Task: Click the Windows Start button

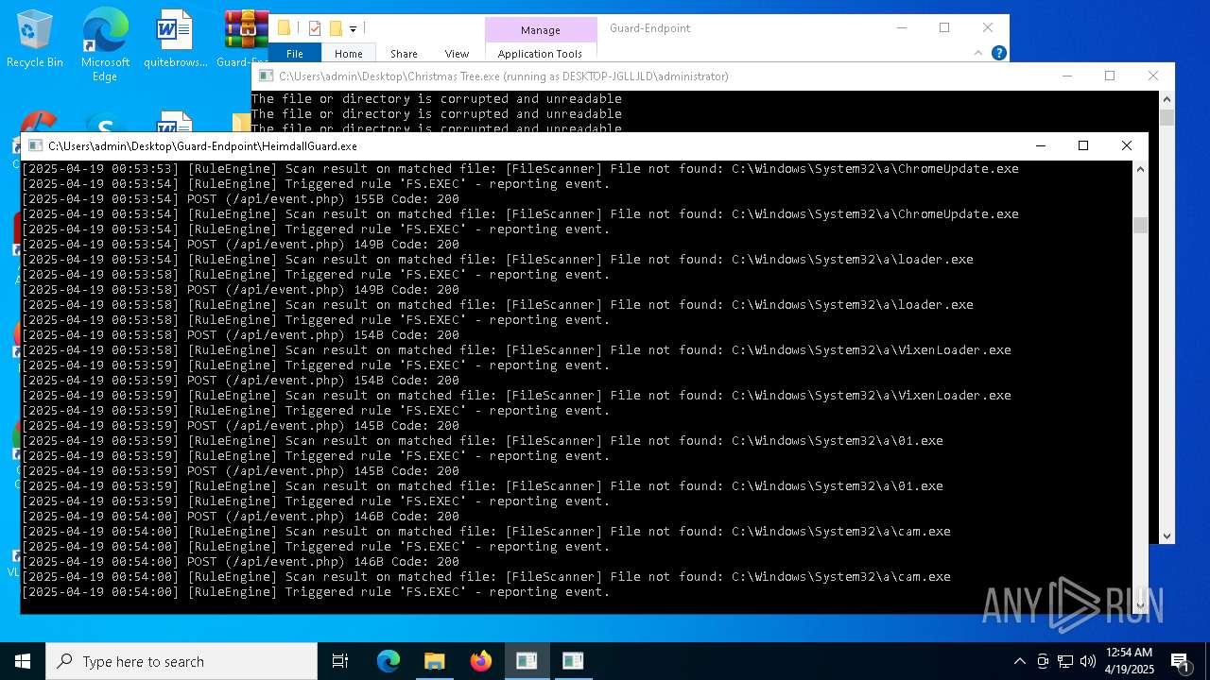Action: (x=23, y=661)
